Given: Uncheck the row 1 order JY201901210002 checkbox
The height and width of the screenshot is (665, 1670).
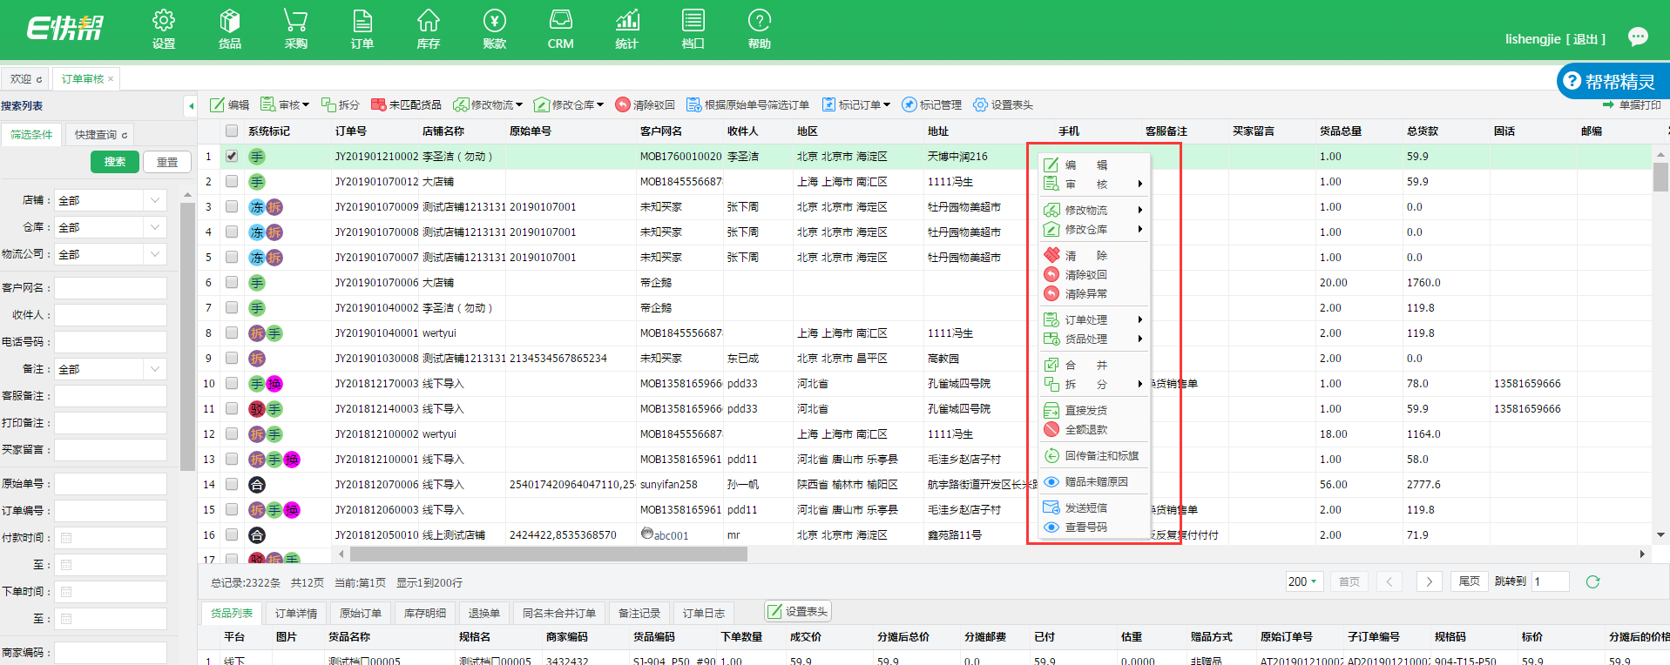Looking at the screenshot, I should click(232, 156).
